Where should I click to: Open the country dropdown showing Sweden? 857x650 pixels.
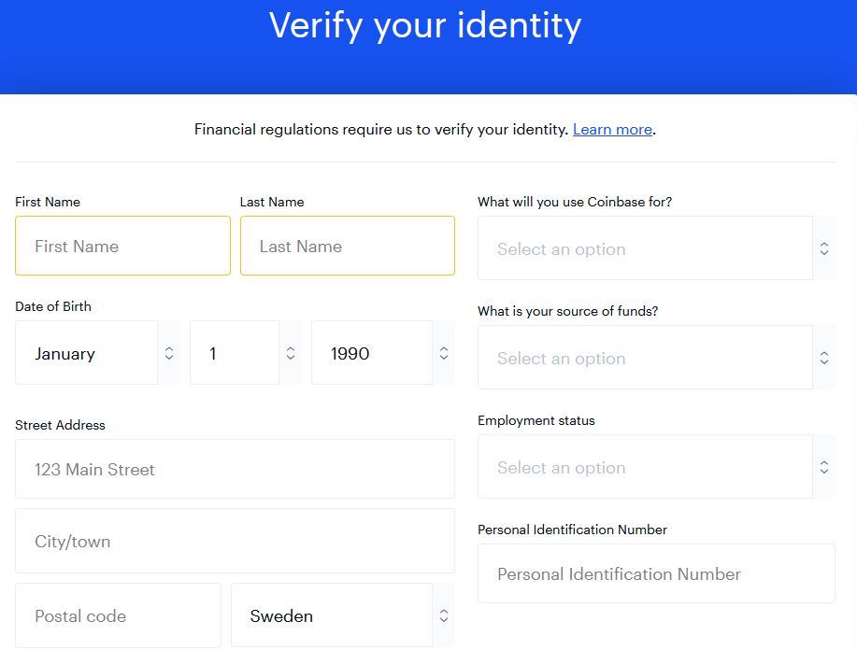click(331, 616)
